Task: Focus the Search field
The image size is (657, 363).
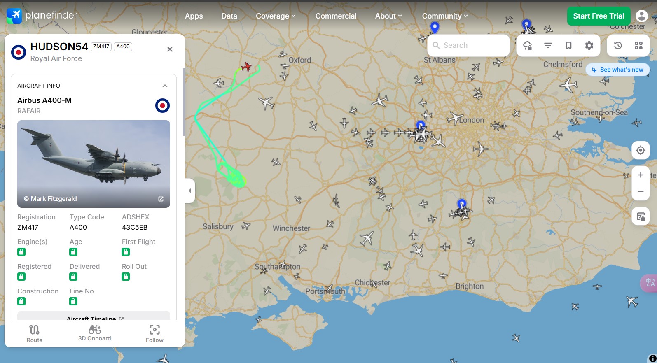Action: pyautogui.click(x=469, y=45)
